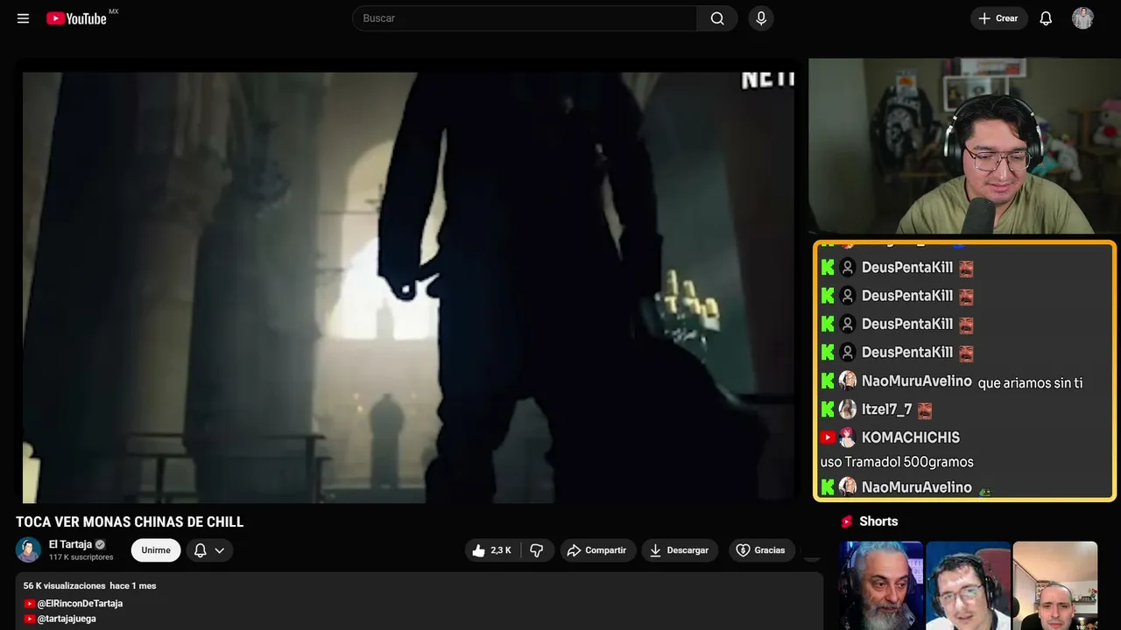Open the Short with the bald man
Image resolution: width=1121 pixels, height=630 pixels.
pyautogui.click(x=1054, y=585)
